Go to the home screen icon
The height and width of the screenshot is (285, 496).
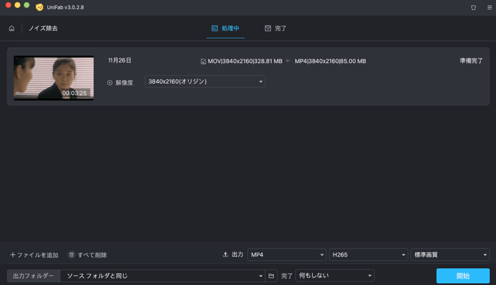coord(12,28)
